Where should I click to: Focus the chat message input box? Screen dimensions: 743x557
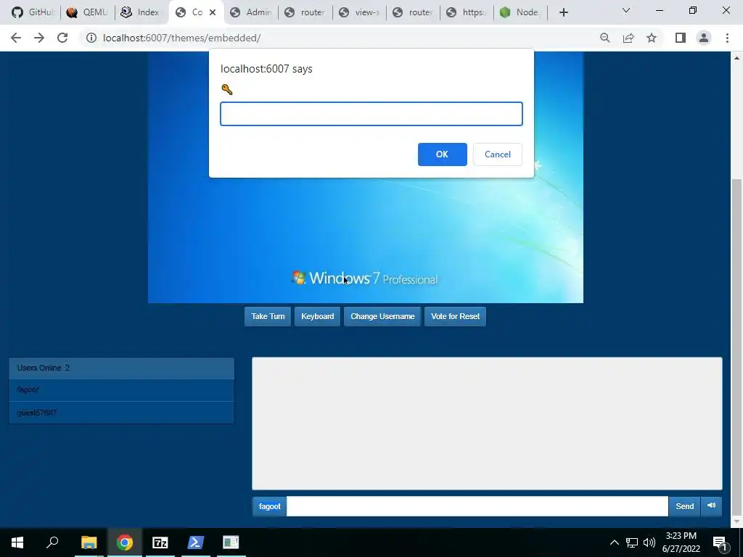477,506
